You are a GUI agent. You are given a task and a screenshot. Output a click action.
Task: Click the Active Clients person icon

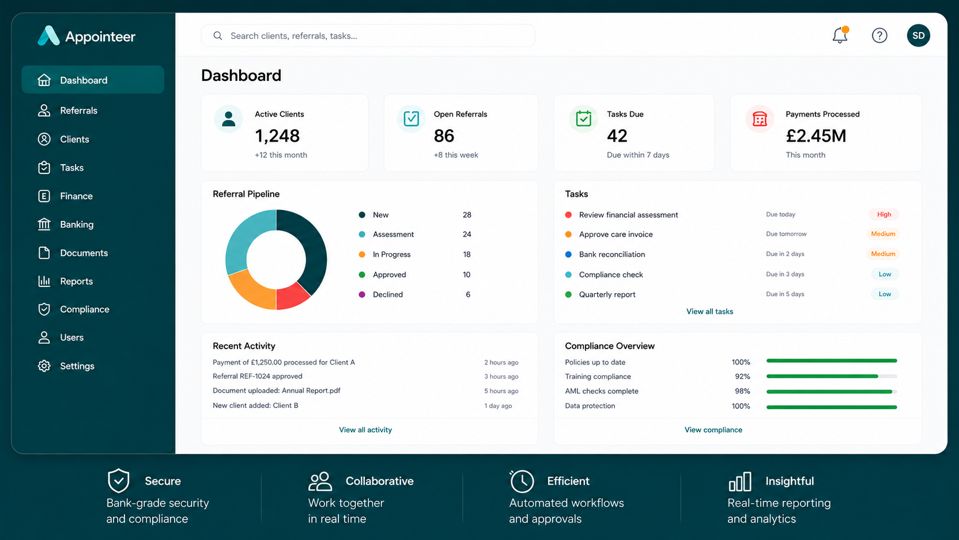click(228, 119)
